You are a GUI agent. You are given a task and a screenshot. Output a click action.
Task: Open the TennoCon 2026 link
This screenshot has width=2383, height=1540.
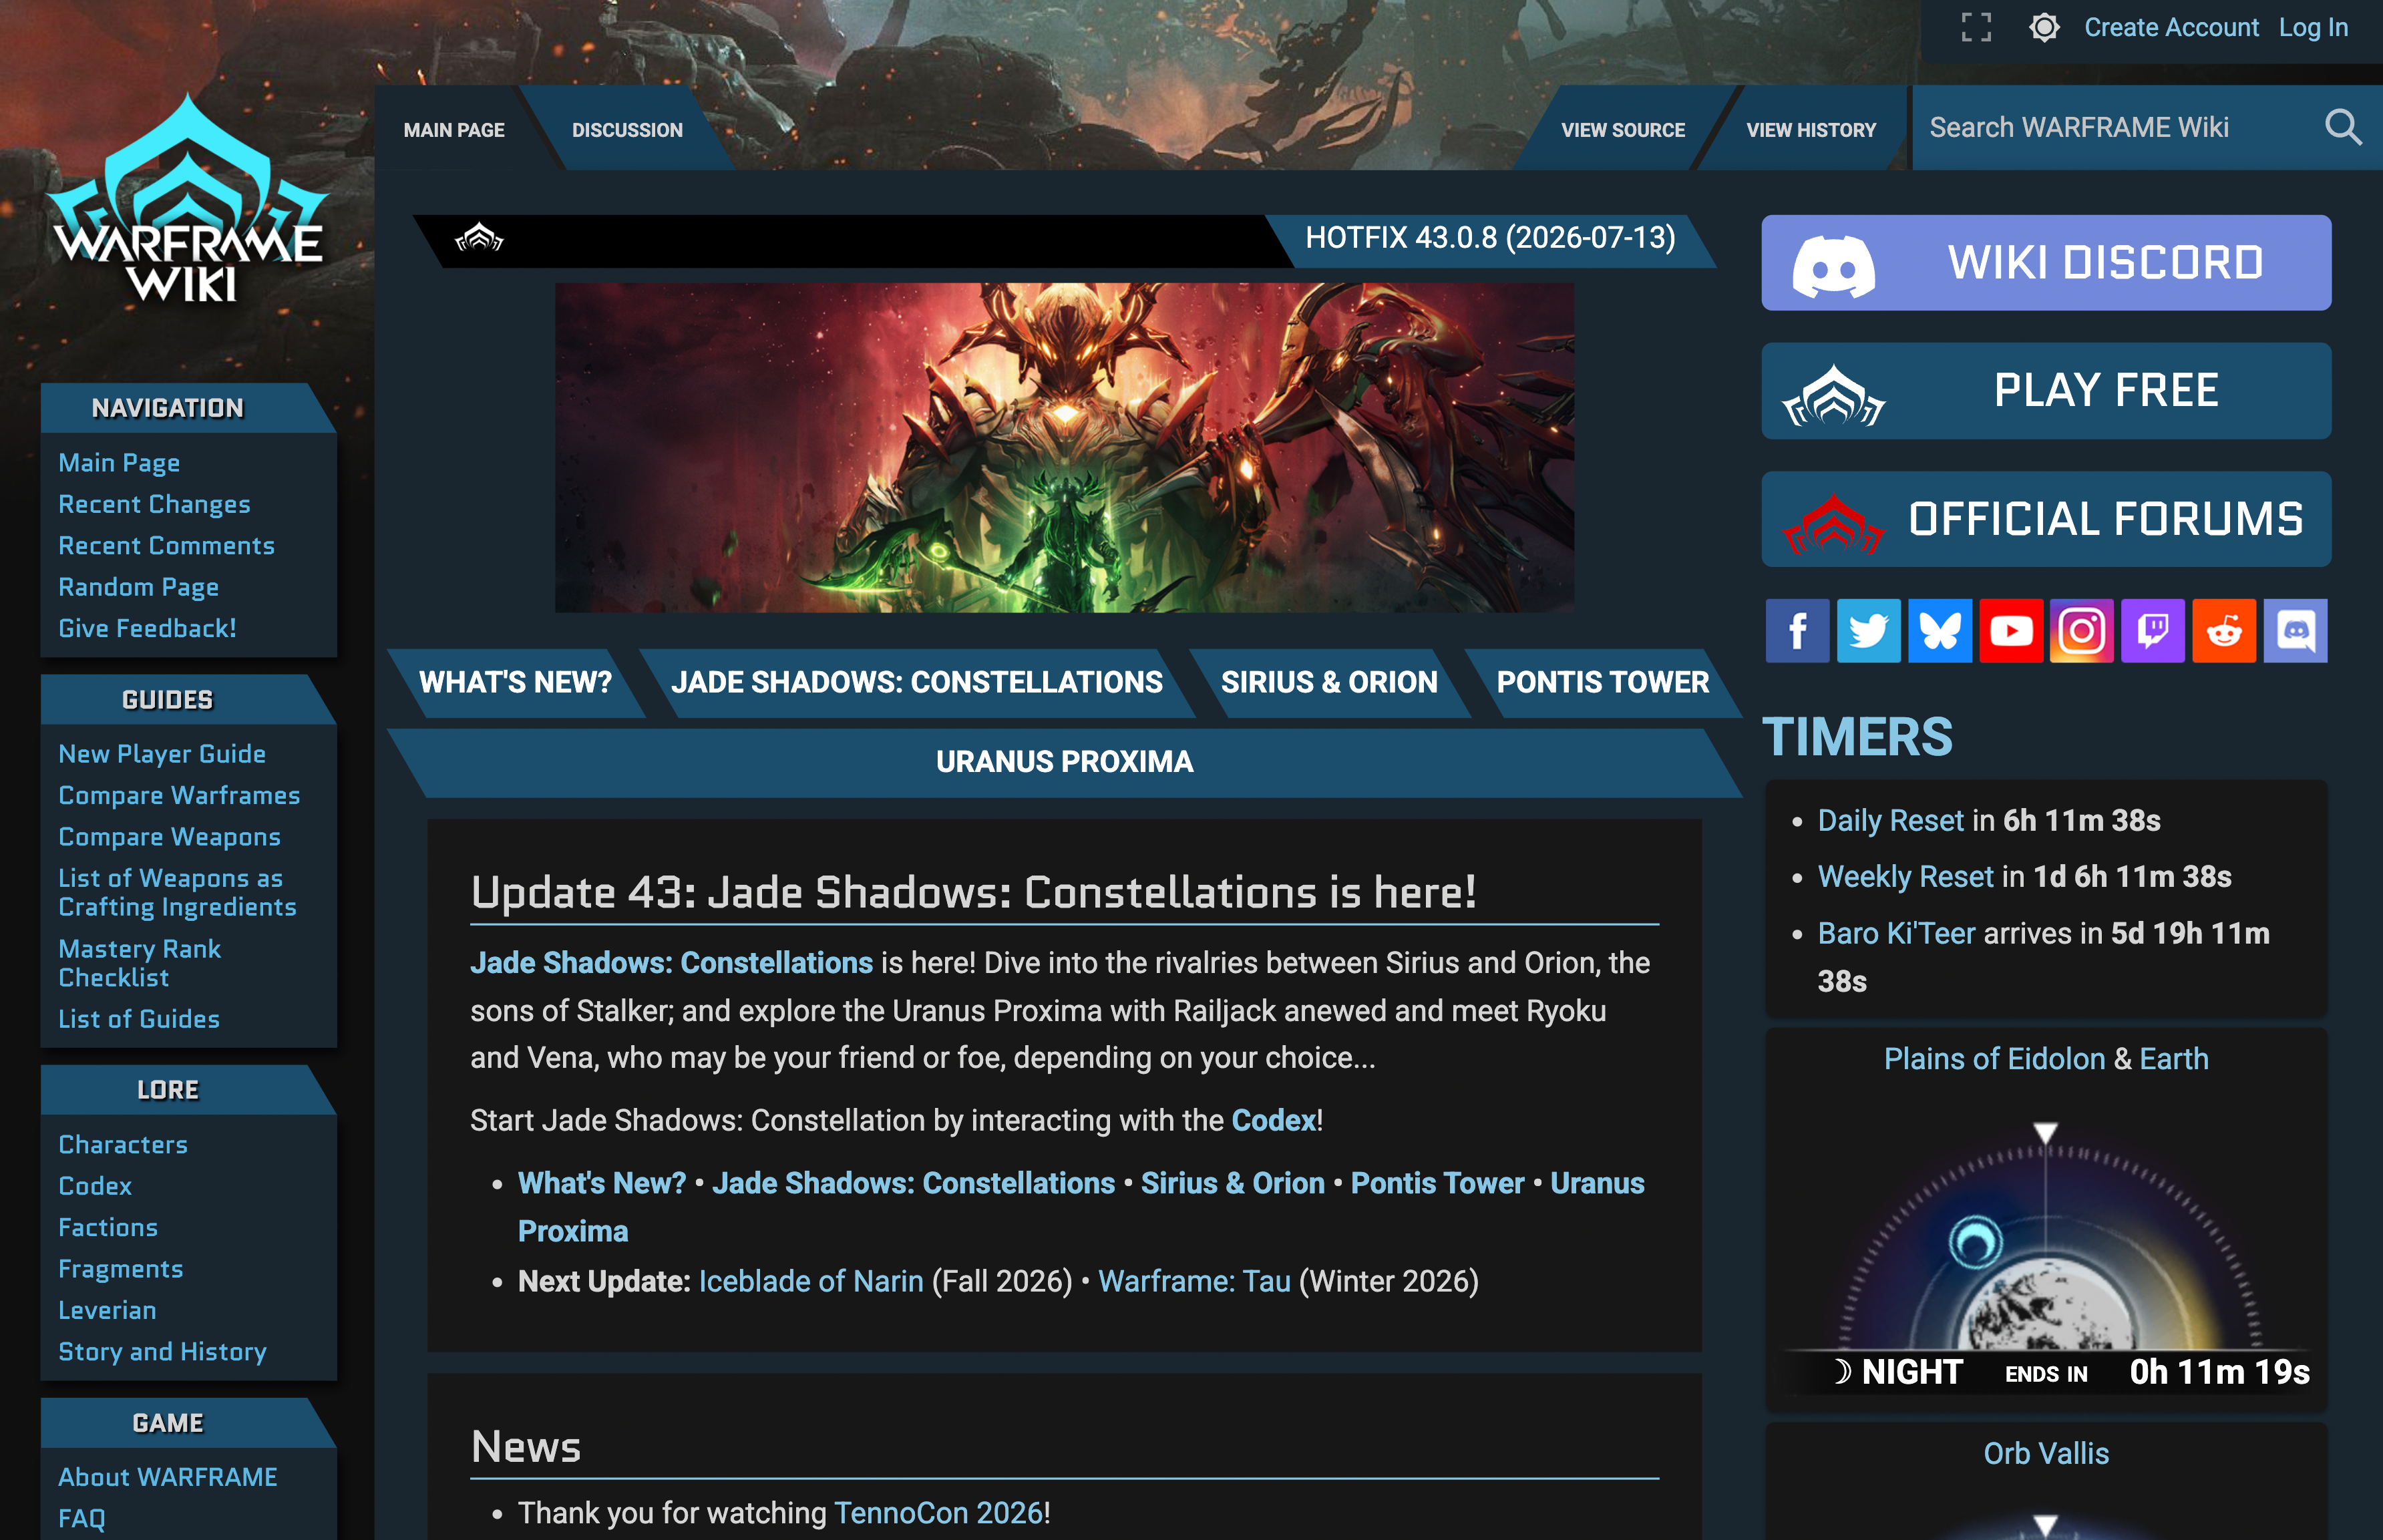click(x=938, y=1513)
